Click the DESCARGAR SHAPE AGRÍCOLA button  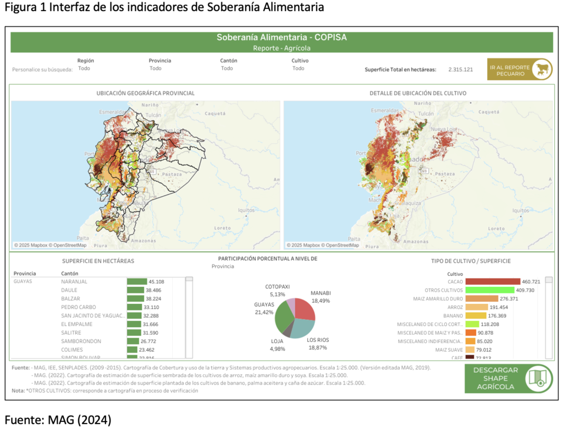496,378
